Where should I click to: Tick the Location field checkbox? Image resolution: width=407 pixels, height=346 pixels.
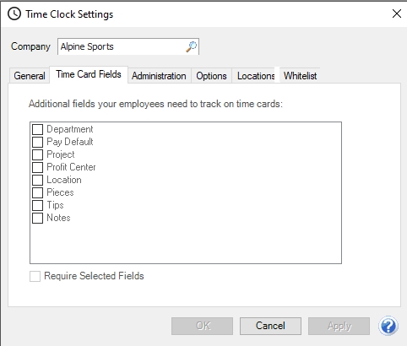37,180
